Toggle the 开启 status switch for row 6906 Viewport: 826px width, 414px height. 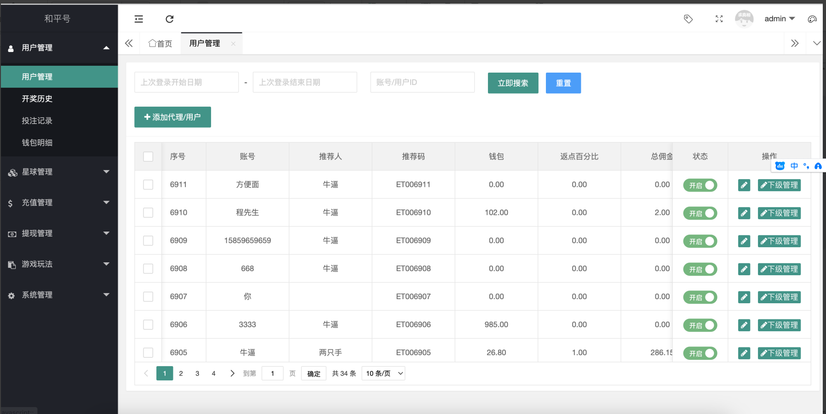click(700, 325)
